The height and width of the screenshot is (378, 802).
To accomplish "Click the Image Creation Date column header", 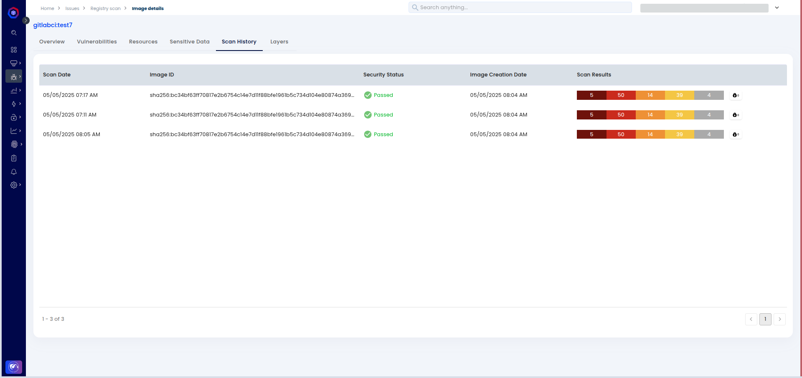I will pyautogui.click(x=498, y=75).
